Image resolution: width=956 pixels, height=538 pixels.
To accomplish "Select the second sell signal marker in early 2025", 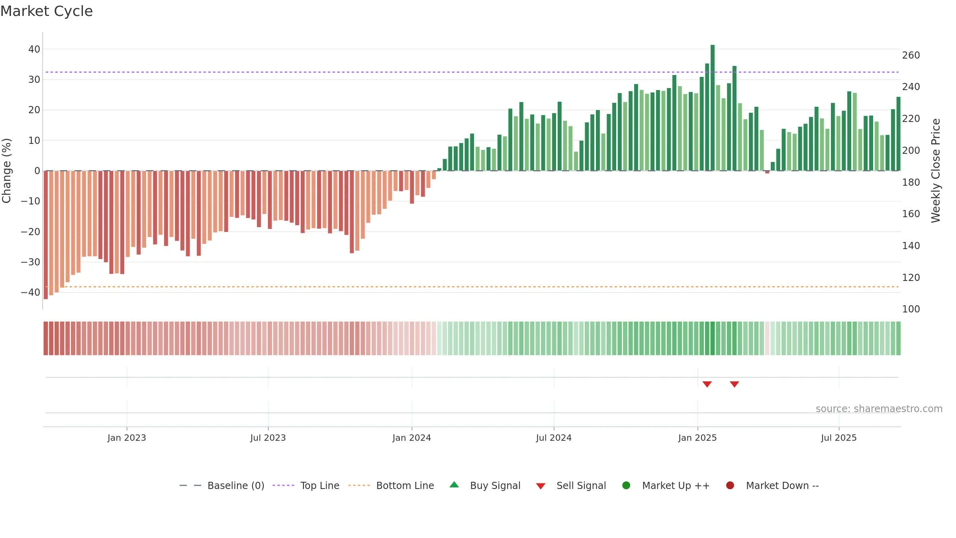I will click(735, 384).
